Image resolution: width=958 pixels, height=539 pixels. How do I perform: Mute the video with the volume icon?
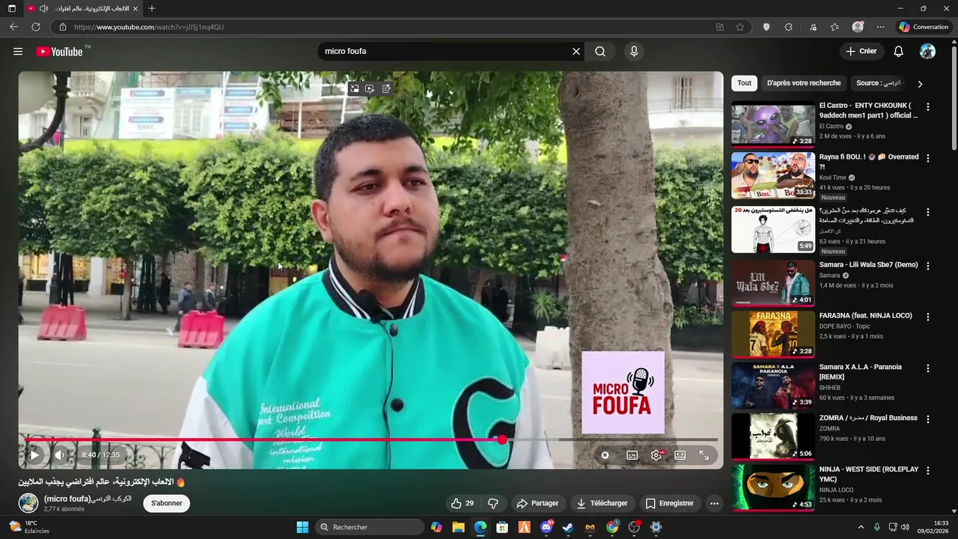coord(59,455)
